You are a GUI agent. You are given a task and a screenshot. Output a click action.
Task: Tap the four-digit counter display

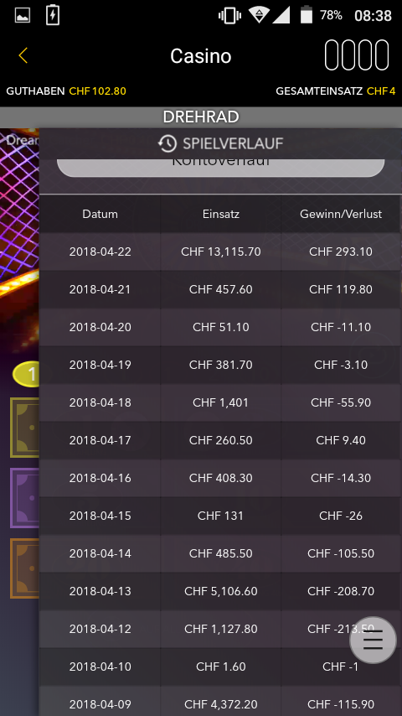click(357, 55)
